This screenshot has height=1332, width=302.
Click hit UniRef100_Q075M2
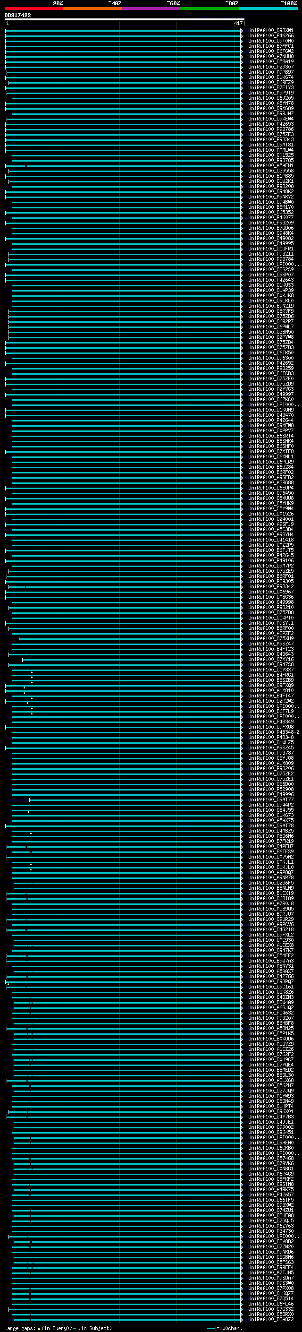pyautogui.click(x=271, y=857)
